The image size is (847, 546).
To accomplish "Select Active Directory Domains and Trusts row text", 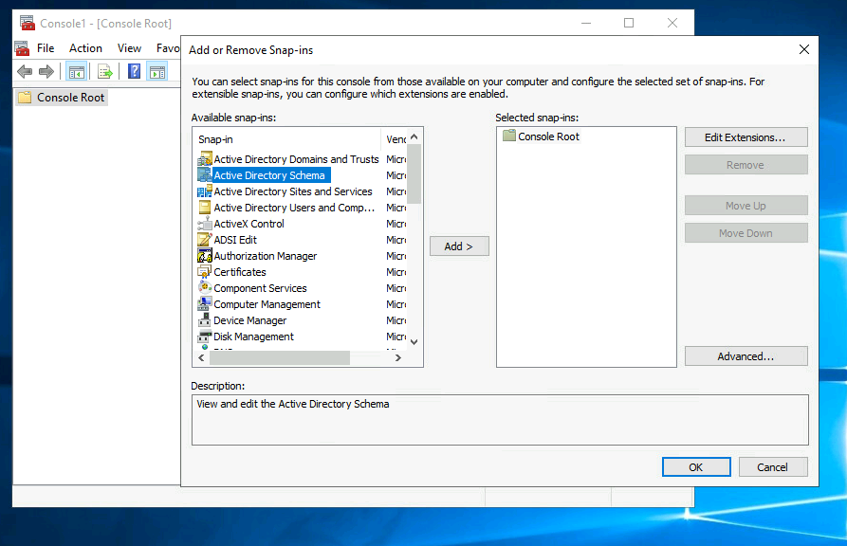I will [x=296, y=159].
